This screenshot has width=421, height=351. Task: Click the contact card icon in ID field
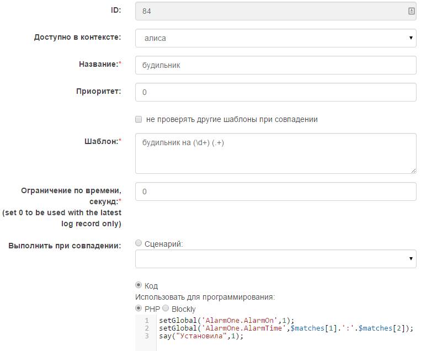[411, 11]
